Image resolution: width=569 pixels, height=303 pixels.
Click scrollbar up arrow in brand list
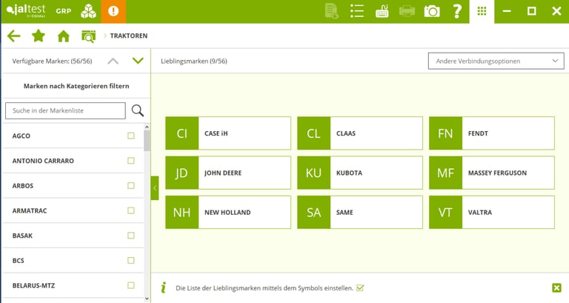coord(147,127)
